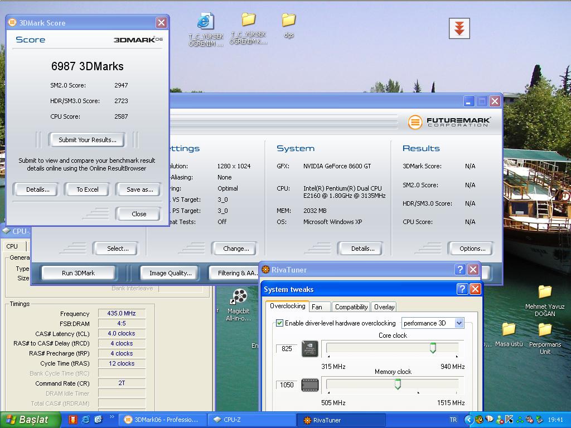The height and width of the screenshot is (428, 571).
Task: Expand the quick launch chevron
Action: tap(112, 417)
